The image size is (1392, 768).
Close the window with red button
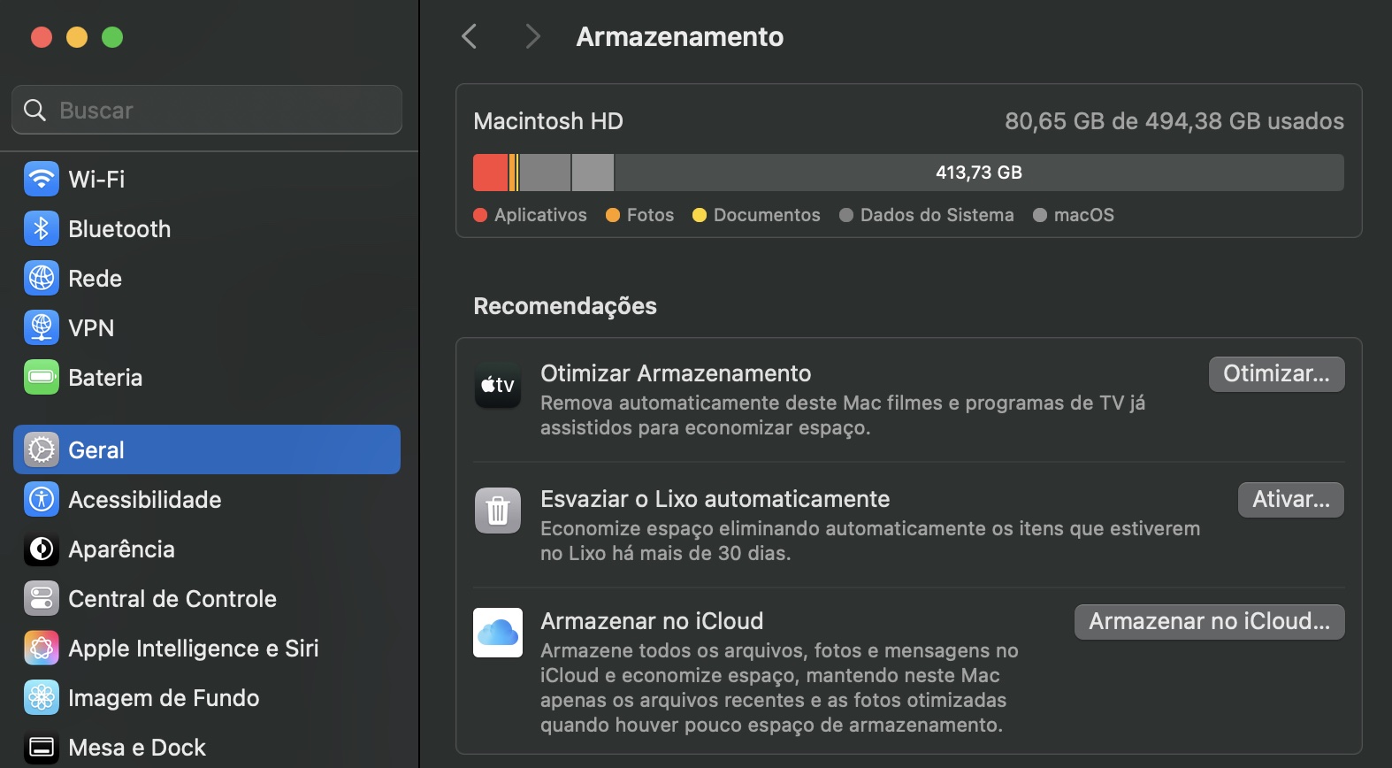(42, 37)
